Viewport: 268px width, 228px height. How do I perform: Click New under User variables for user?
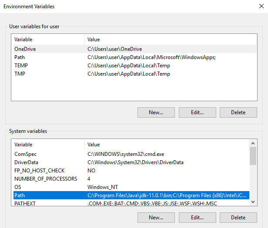156,112
